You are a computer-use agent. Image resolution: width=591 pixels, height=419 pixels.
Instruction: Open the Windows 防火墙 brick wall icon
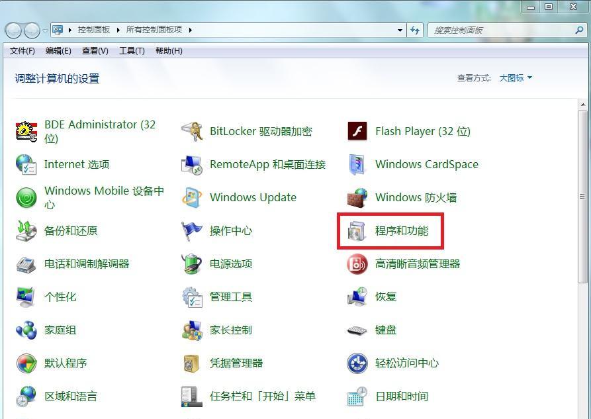[357, 198]
